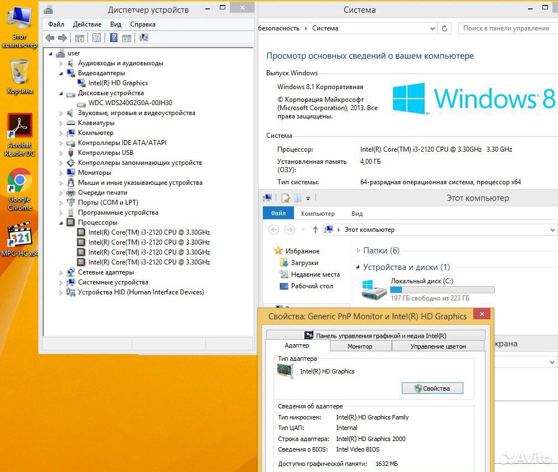Select Intel(R) HD Graphics device under Video adapters
This screenshot has height=472, width=558.
click(x=118, y=83)
